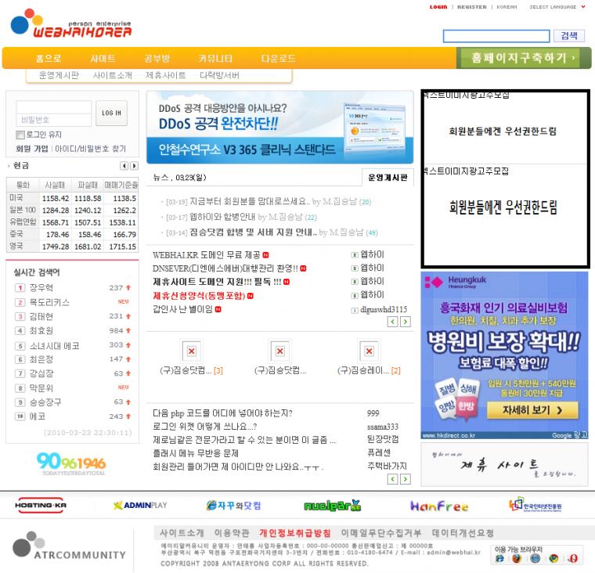Click the N new icon beside WEBHAI.KR 도메인 무료 제공
The width and height of the screenshot is (595, 573).
click(265, 255)
